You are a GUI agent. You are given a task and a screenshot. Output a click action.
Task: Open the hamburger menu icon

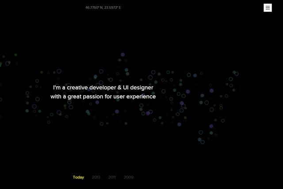click(268, 8)
